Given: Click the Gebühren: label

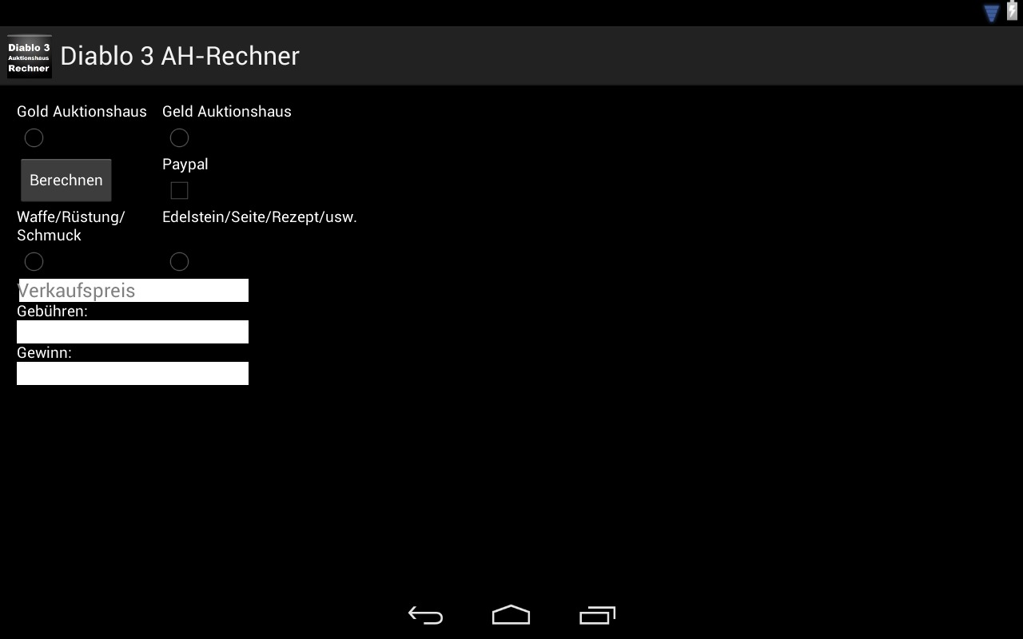Looking at the screenshot, I should 52,311.
